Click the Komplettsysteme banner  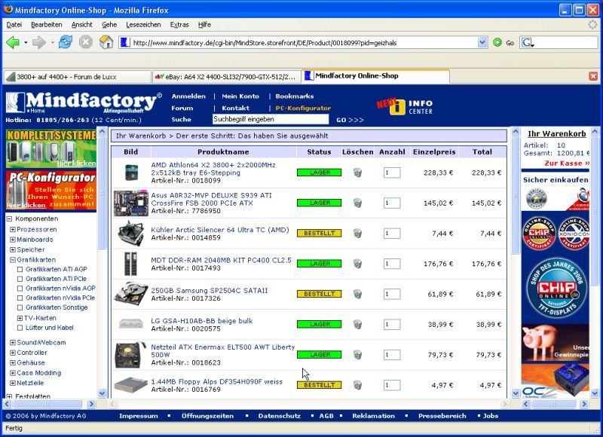coord(51,148)
